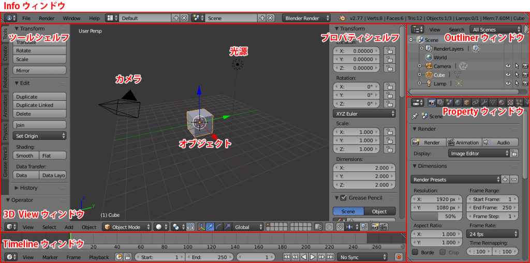Open the Global orientation dropdown
Screen dimensions: 530x263
click(x=248, y=227)
